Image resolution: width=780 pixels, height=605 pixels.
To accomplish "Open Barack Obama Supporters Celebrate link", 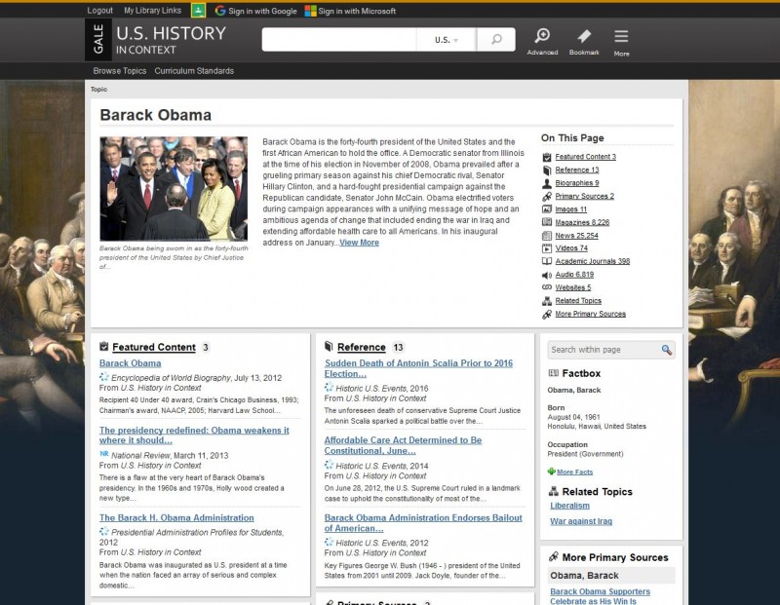I will coord(600,596).
